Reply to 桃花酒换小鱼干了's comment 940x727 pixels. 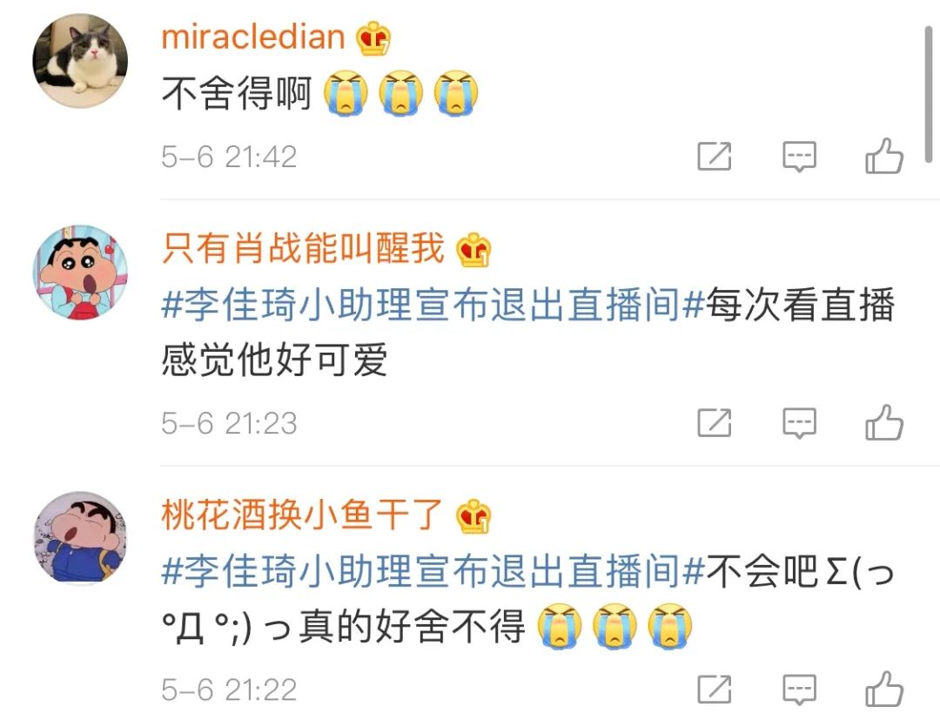coord(799,690)
